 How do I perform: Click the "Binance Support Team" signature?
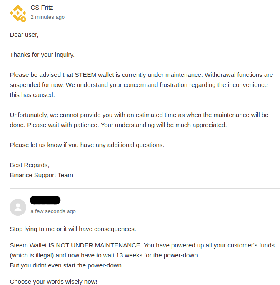pos(41,175)
